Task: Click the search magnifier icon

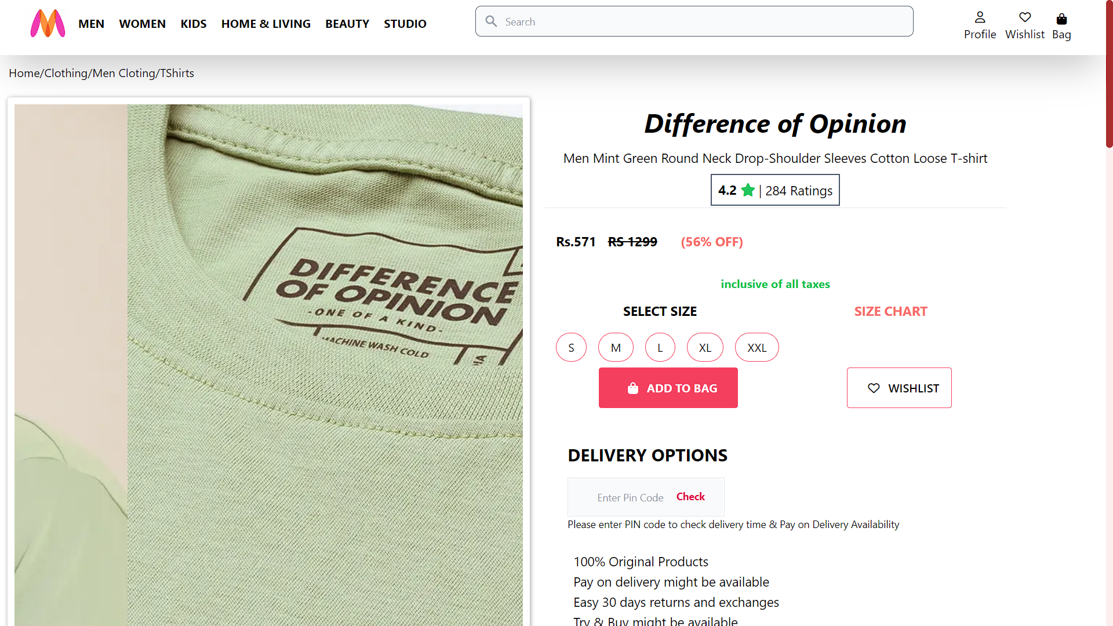Action: [492, 21]
